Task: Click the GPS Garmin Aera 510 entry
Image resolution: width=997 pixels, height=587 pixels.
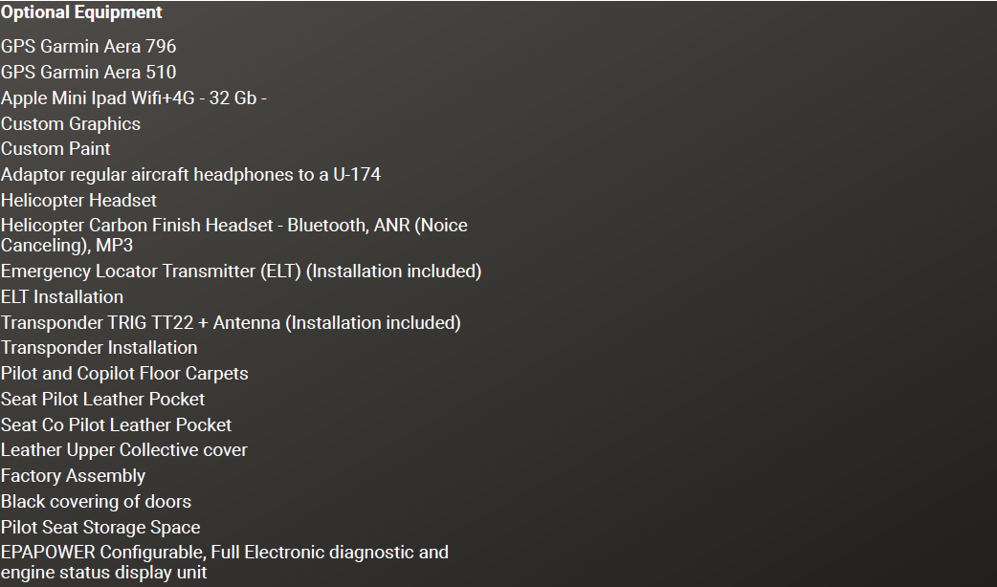Action: (88, 73)
